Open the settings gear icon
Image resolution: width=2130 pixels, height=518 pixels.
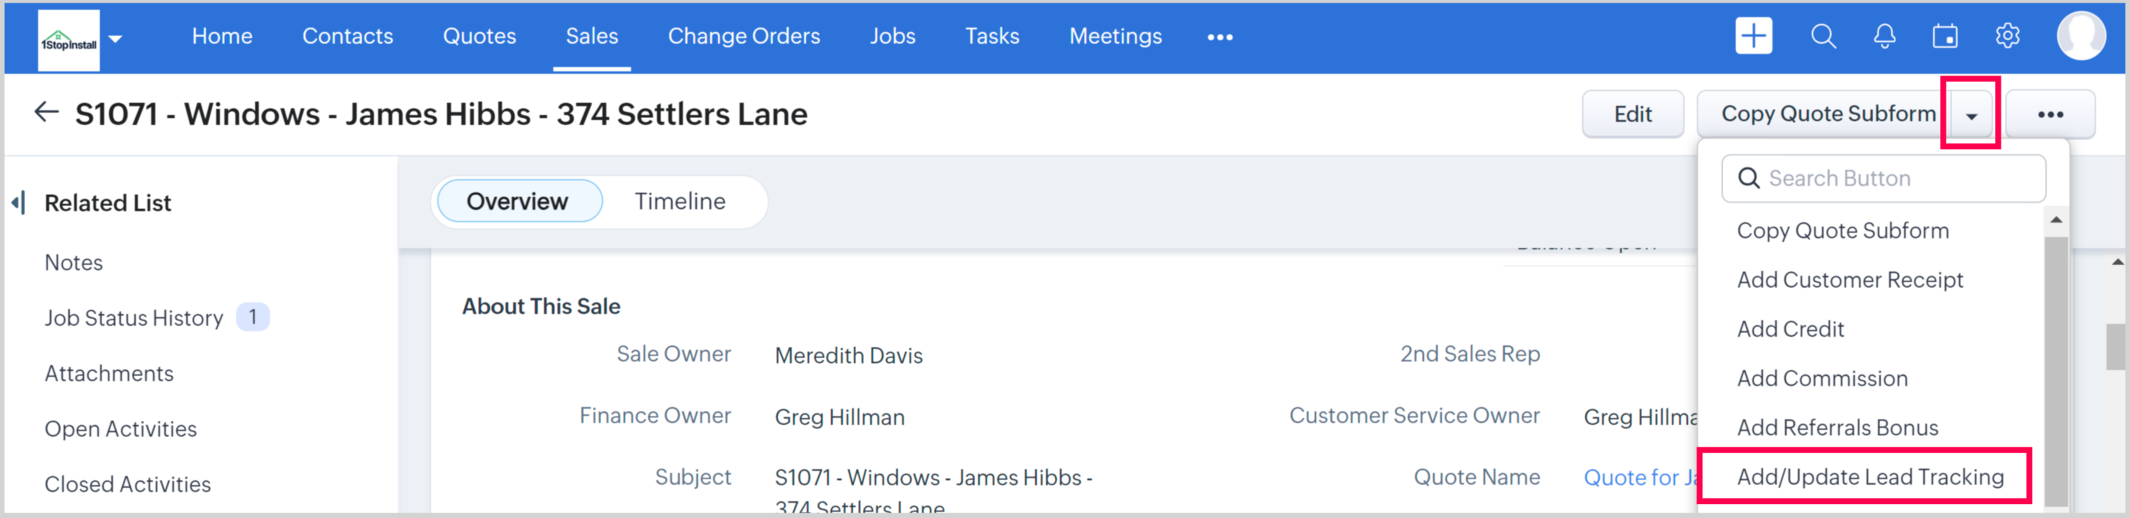coord(2007,36)
